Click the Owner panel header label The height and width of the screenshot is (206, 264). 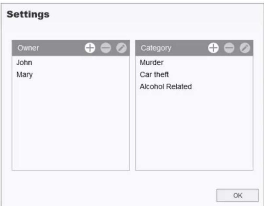pyautogui.click(x=28, y=48)
